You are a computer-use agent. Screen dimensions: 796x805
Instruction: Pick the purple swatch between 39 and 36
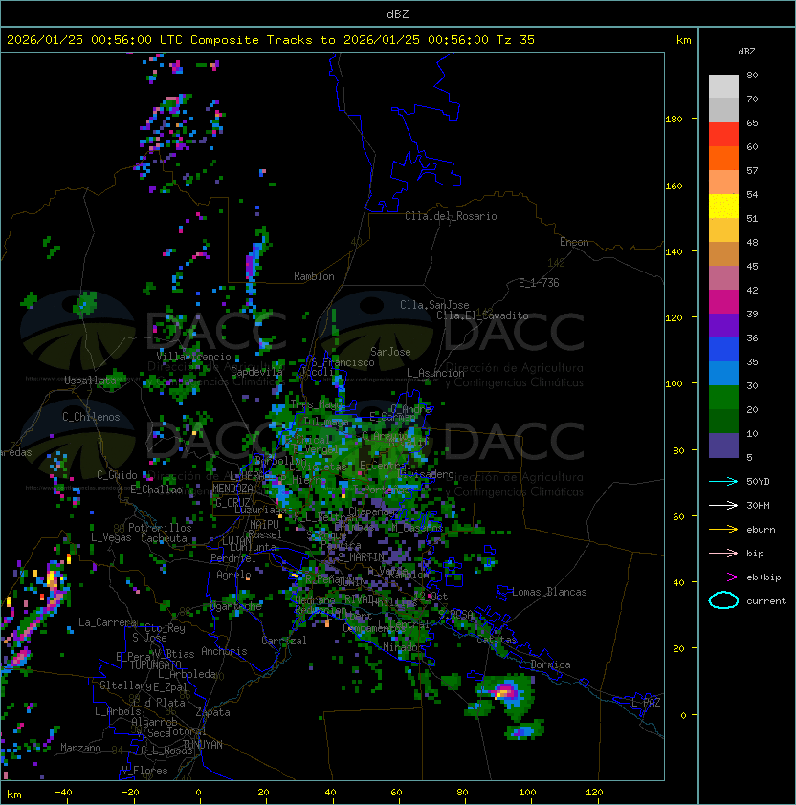pos(723,325)
